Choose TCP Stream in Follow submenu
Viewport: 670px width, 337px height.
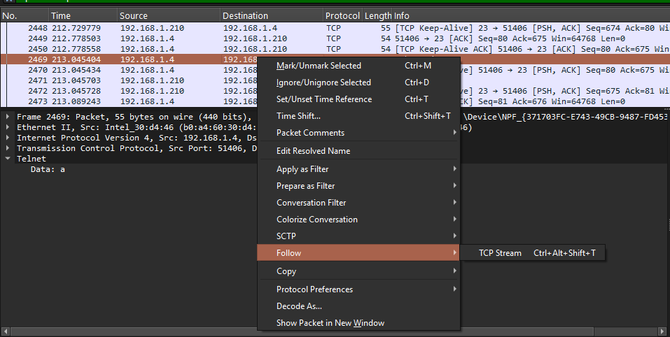(x=500, y=253)
